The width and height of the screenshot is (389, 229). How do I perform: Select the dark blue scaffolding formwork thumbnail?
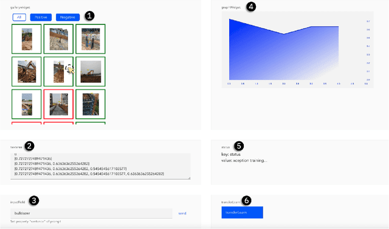click(x=91, y=104)
